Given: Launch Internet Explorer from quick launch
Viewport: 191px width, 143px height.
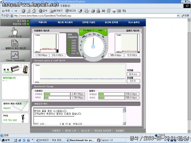Looking at the screenshot, I should 20,140.
